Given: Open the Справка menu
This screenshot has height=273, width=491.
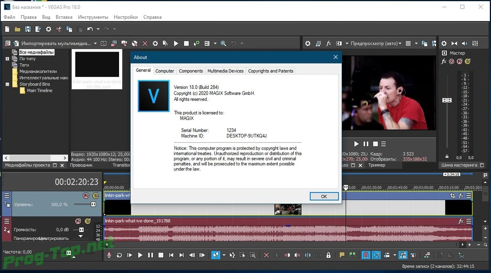Looking at the screenshot, I should click(152, 17).
